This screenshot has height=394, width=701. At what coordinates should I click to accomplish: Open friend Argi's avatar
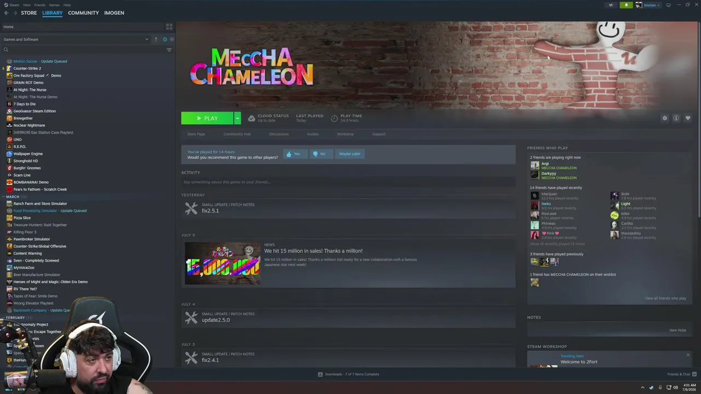pyautogui.click(x=535, y=165)
